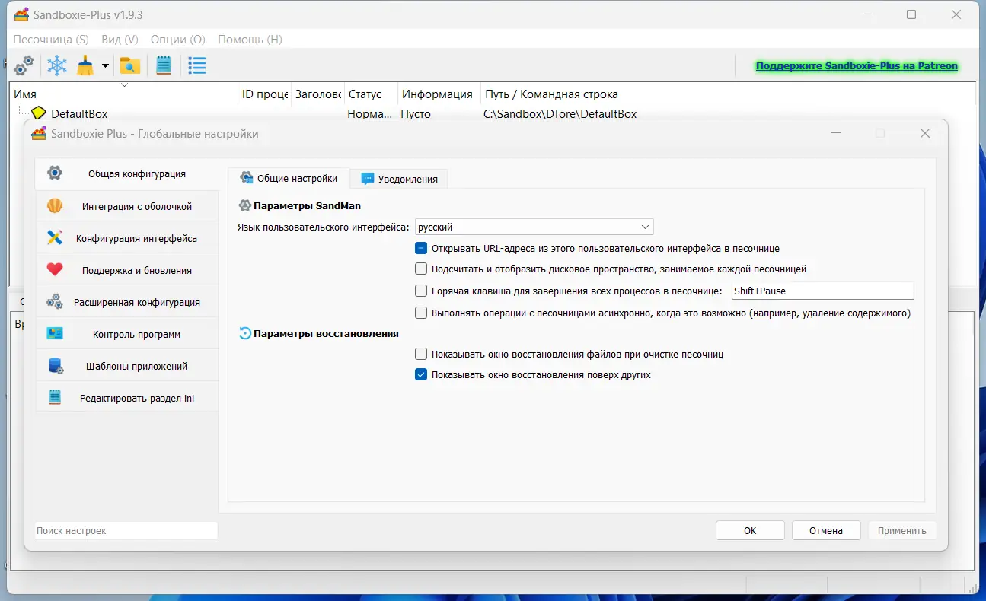Click the blue notepad ini editor icon
986x601 pixels.
pos(164,66)
